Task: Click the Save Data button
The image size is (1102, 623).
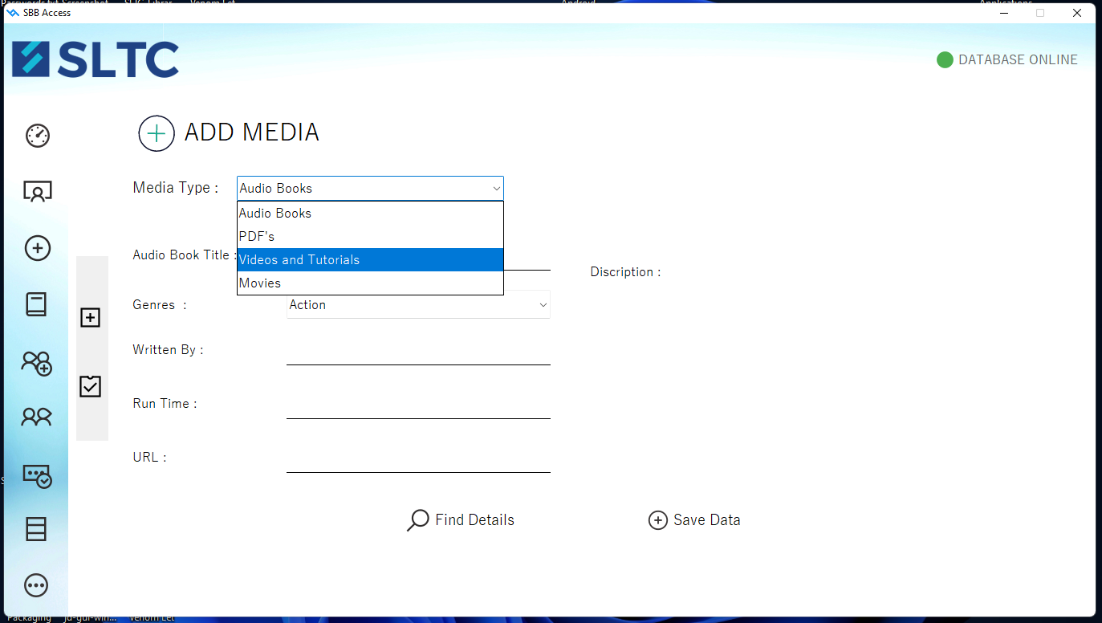Action: click(694, 520)
